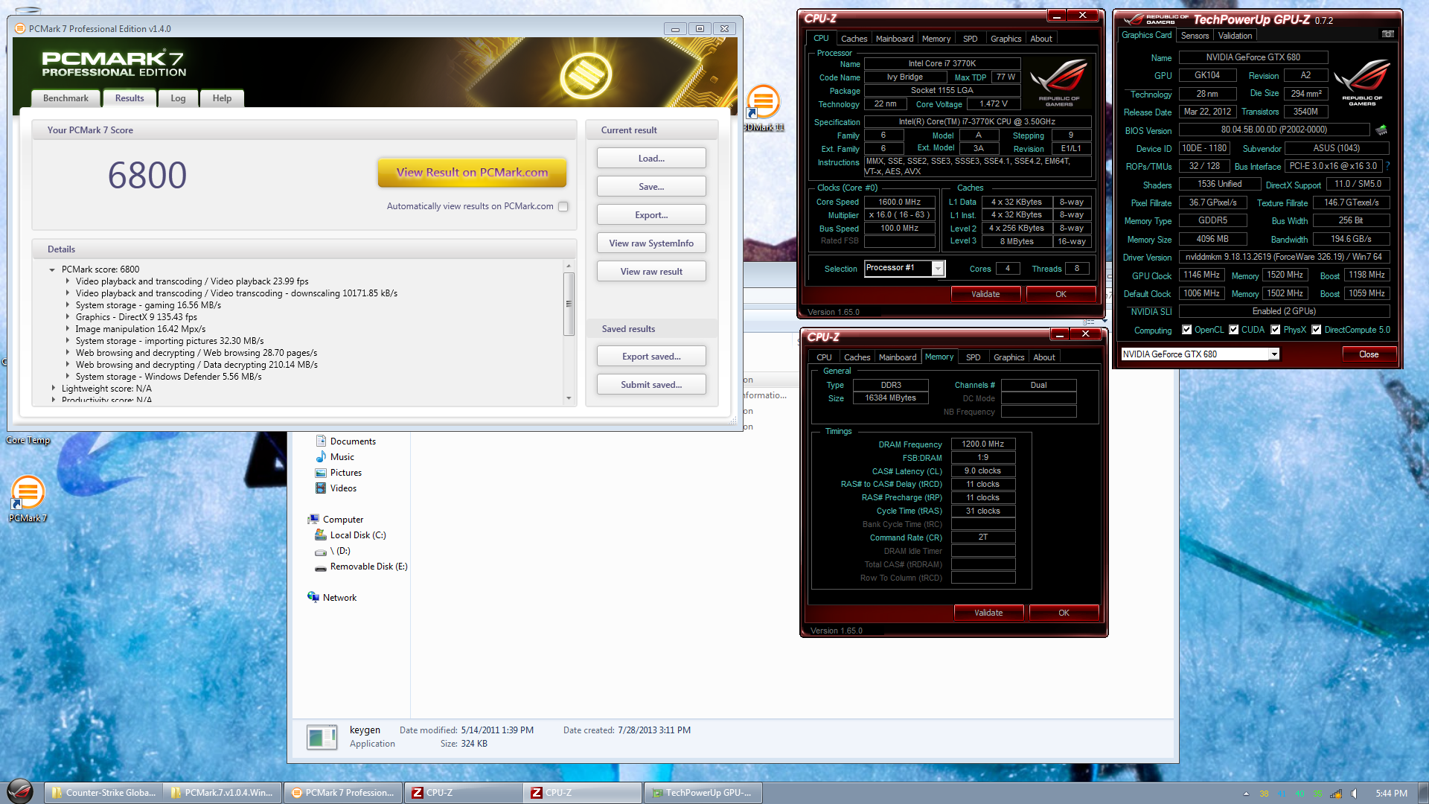This screenshot has width=1429, height=804.
Task: Click the PCMark 7 title bar icon
Action: pos(20,29)
